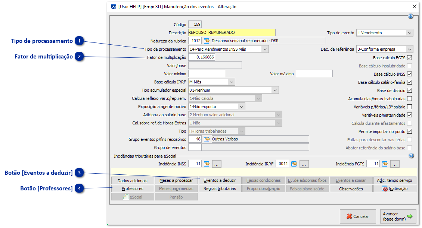
Task: Click lookup icon beside Natureza da rubrica
Action: (x=207, y=41)
